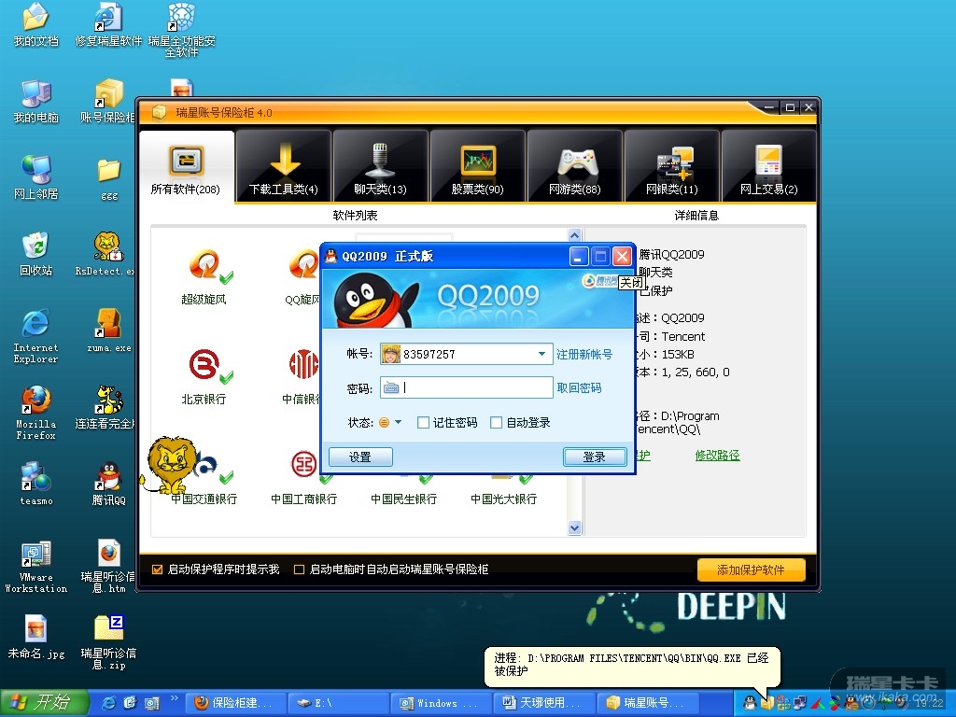Select teasmo desktop icon

(x=36, y=484)
